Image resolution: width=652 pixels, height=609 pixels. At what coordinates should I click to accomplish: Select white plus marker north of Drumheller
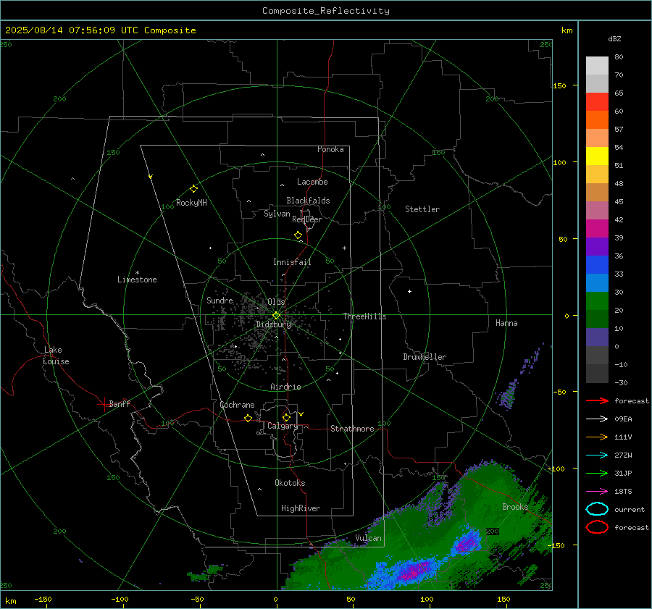[x=409, y=291]
